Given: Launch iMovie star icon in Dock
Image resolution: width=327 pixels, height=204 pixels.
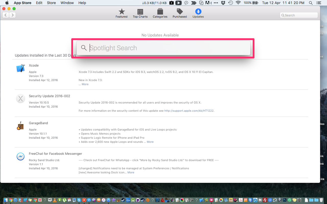Looking at the screenshot, I should point(113,200).
